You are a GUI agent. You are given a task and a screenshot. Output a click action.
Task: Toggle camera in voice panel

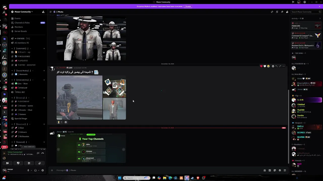7,163
